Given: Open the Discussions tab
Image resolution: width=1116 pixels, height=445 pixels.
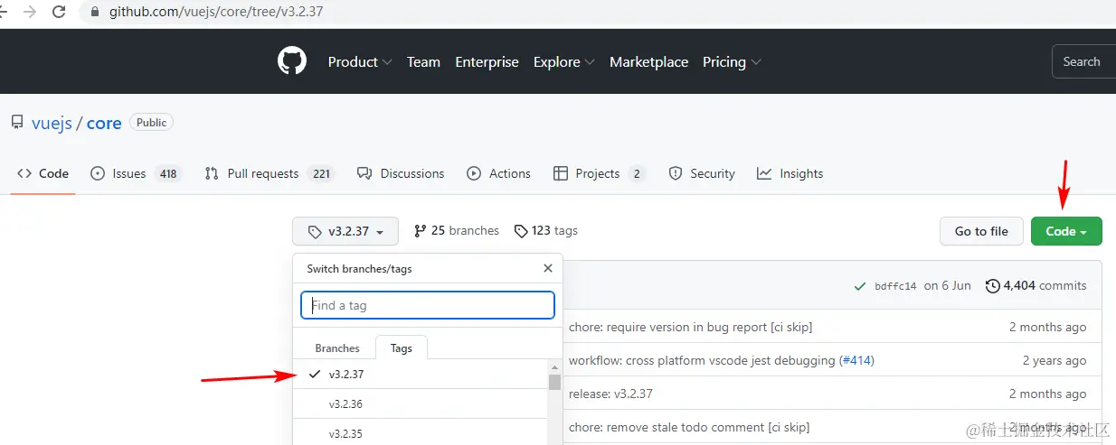Looking at the screenshot, I should point(401,173).
